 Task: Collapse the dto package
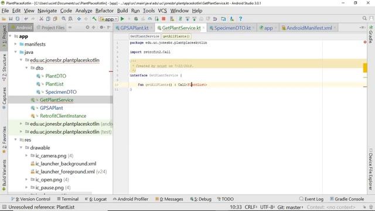coord(26,68)
